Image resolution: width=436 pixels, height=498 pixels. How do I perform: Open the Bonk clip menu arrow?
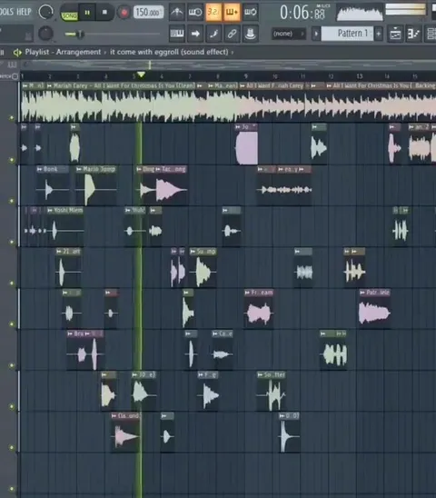click(x=40, y=169)
